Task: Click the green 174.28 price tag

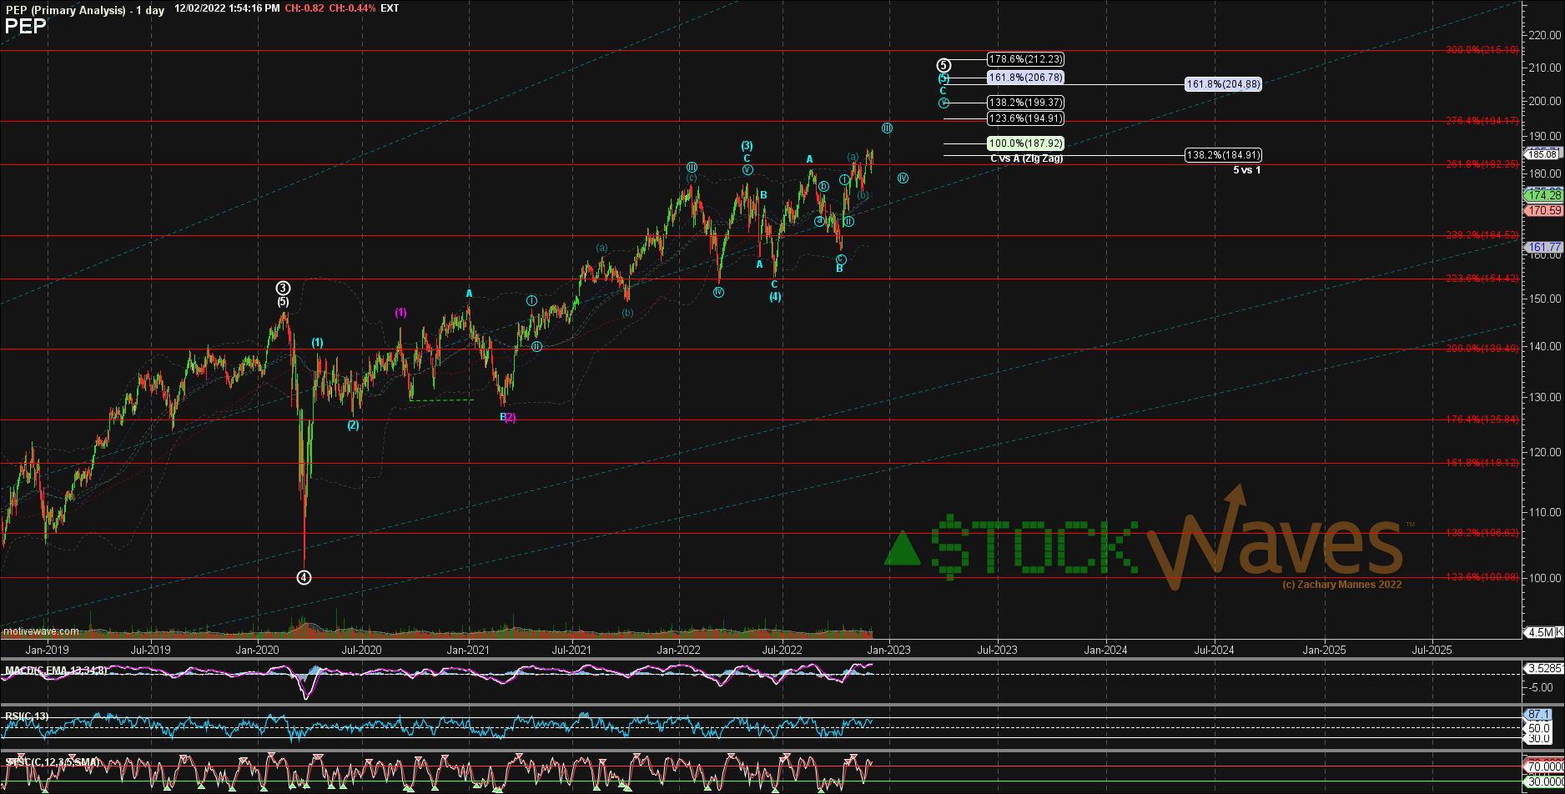Action: click(x=1542, y=195)
